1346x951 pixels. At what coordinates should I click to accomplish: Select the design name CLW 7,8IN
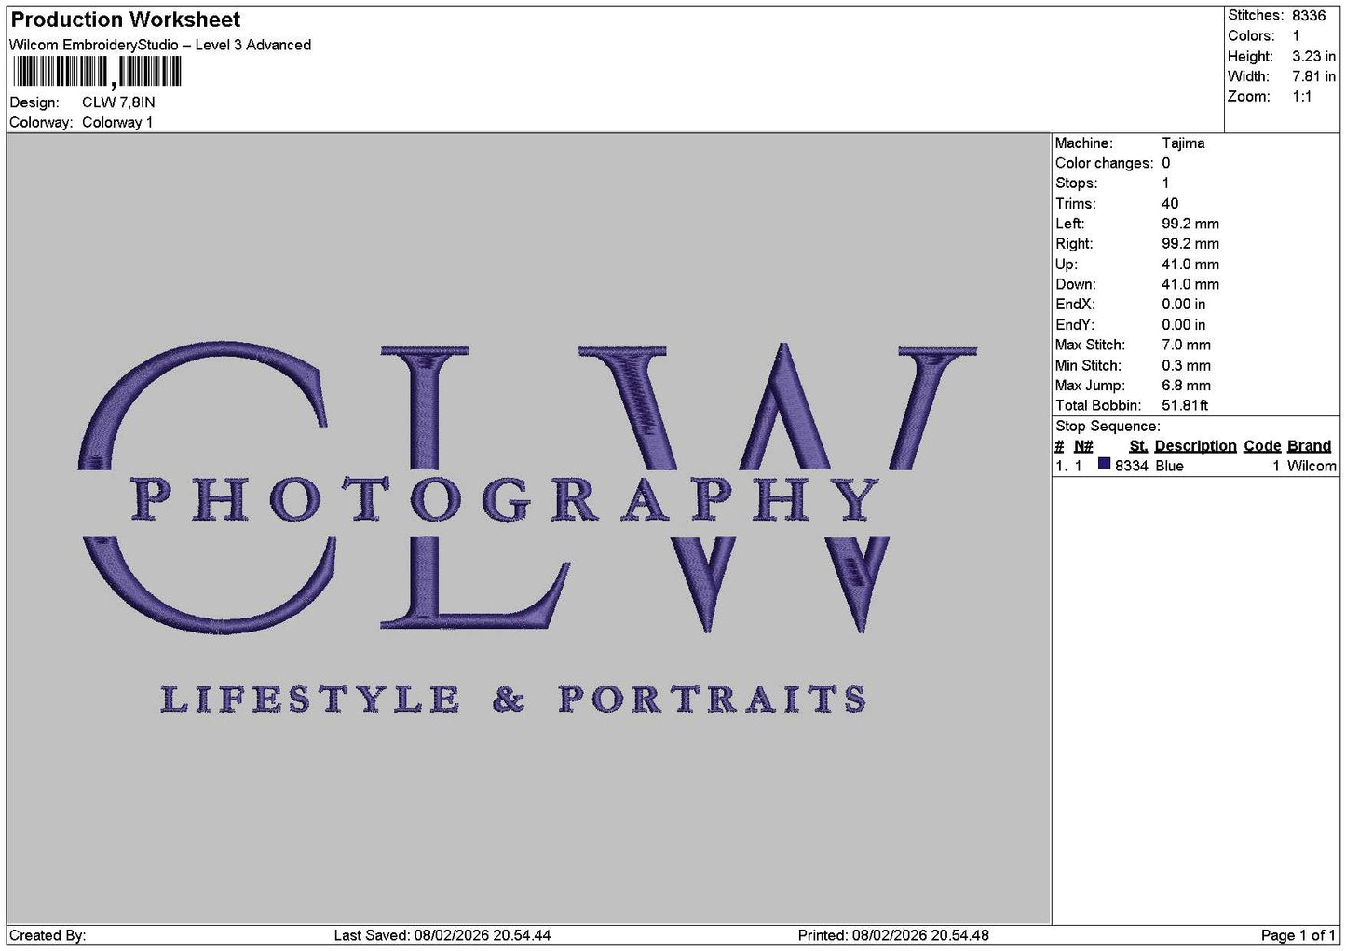coord(118,102)
